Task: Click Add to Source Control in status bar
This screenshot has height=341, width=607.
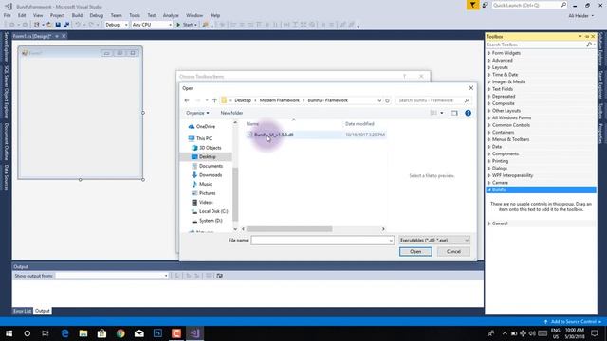Action: 573,322
